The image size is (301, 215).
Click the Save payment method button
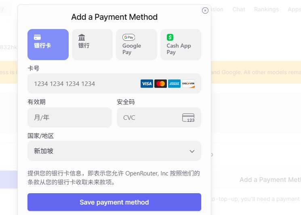click(114, 202)
